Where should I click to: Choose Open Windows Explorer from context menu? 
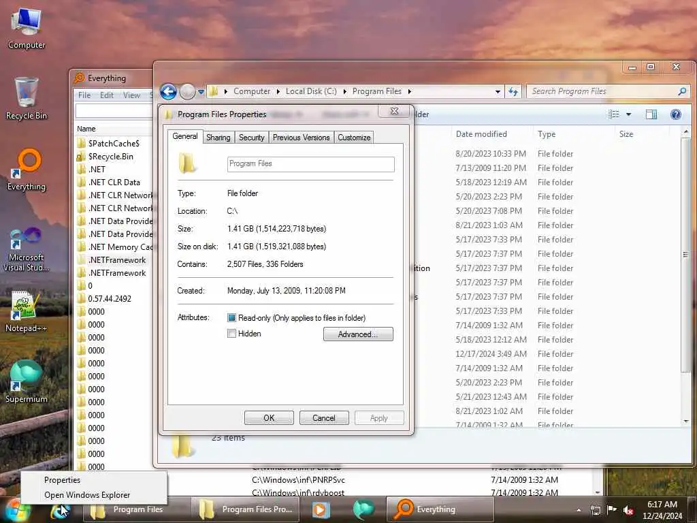[x=87, y=495]
